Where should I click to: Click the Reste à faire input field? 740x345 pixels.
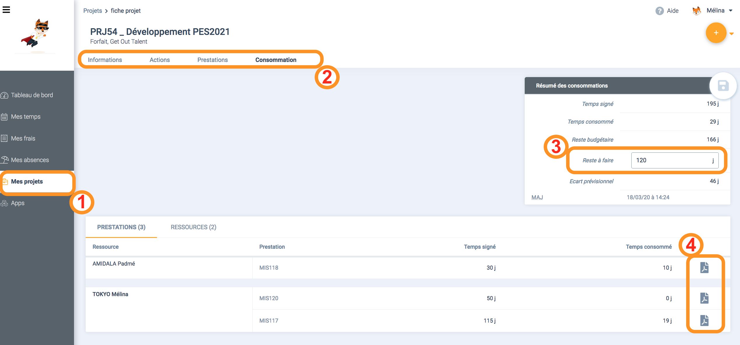674,161
